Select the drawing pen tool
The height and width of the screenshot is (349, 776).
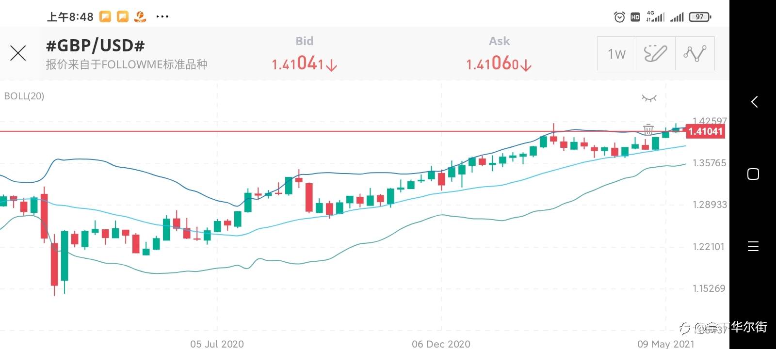coord(655,53)
